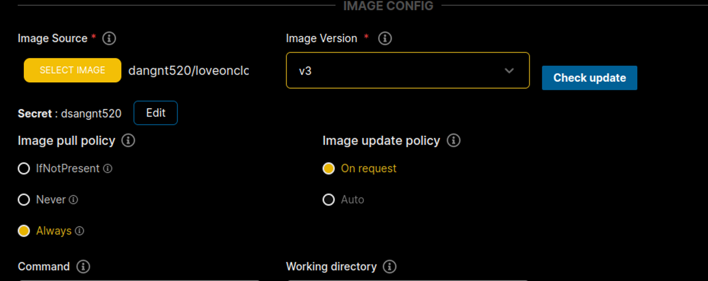Click the info icon beside IfNotPresent
The image size is (708, 281).
[x=108, y=169]
